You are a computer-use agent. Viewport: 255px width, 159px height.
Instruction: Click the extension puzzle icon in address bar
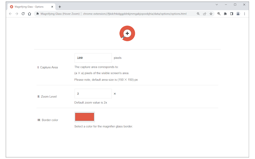[x=38, y=14]
